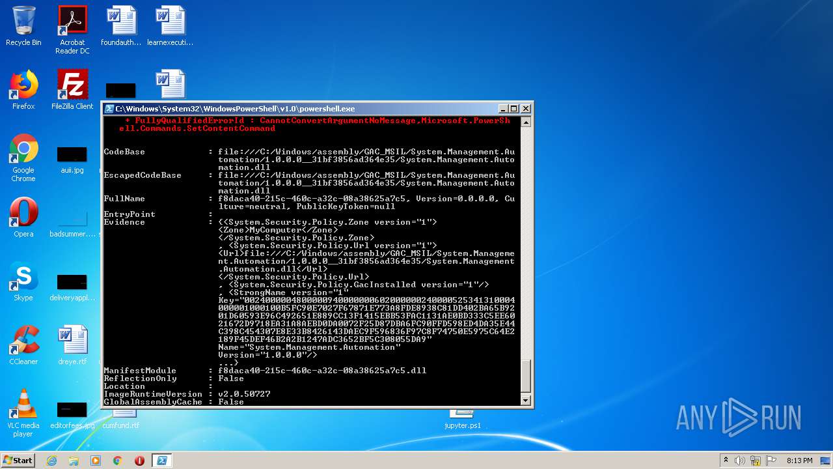
Task: Open Google Chrome desktop shortcut
Action: pyautogui.click(x=23, y=158)
